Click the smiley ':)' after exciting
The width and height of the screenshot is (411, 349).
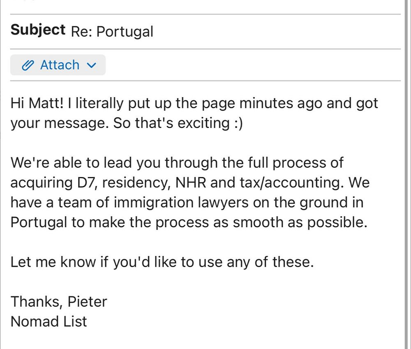point(237,123)
